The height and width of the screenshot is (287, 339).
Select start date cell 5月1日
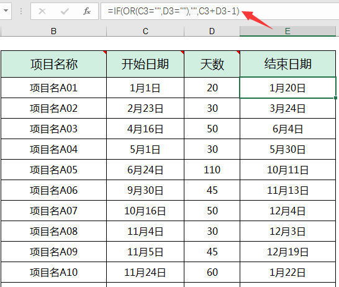click(145, 149)
